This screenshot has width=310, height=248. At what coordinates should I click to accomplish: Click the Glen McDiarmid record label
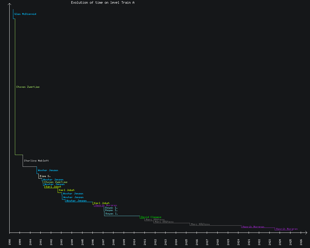click(x=25, y=14)
